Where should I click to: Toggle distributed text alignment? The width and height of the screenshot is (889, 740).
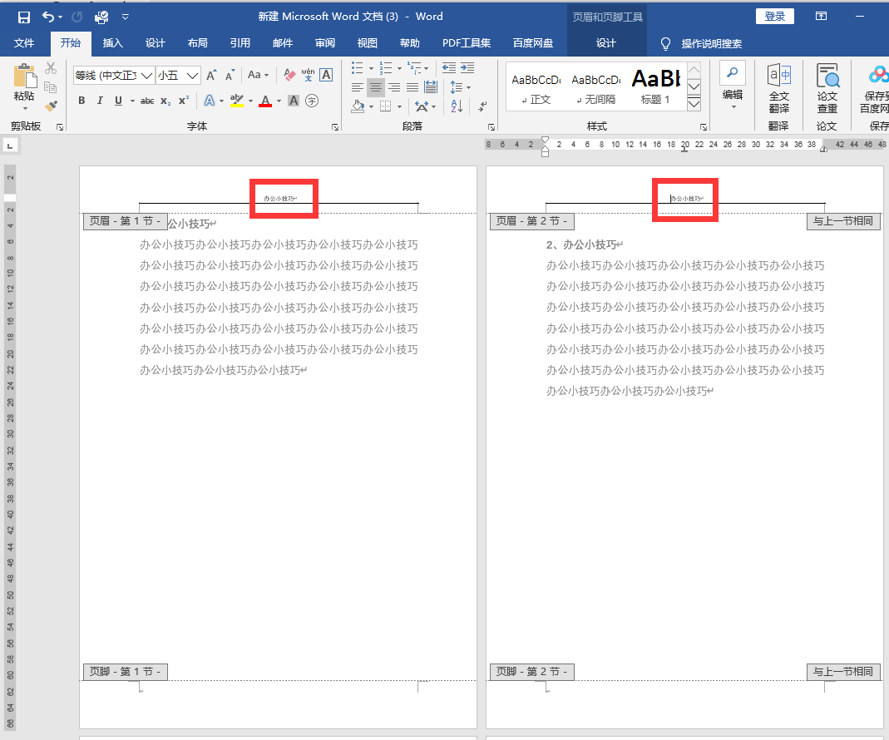click(x=430, y=86)
